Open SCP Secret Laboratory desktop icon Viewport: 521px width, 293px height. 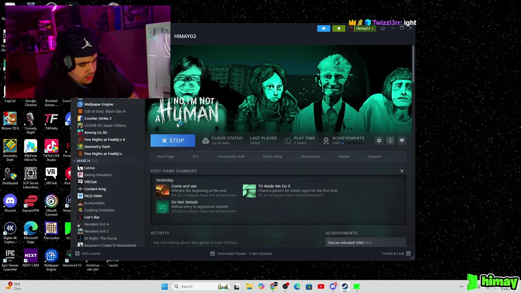click(31, 178)
